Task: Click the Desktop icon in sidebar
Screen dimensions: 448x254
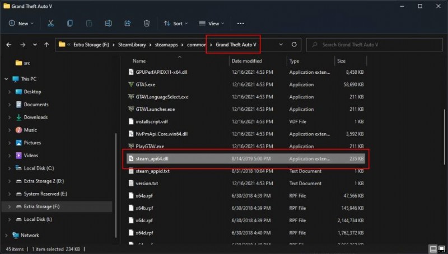Action: coord(18,92)
